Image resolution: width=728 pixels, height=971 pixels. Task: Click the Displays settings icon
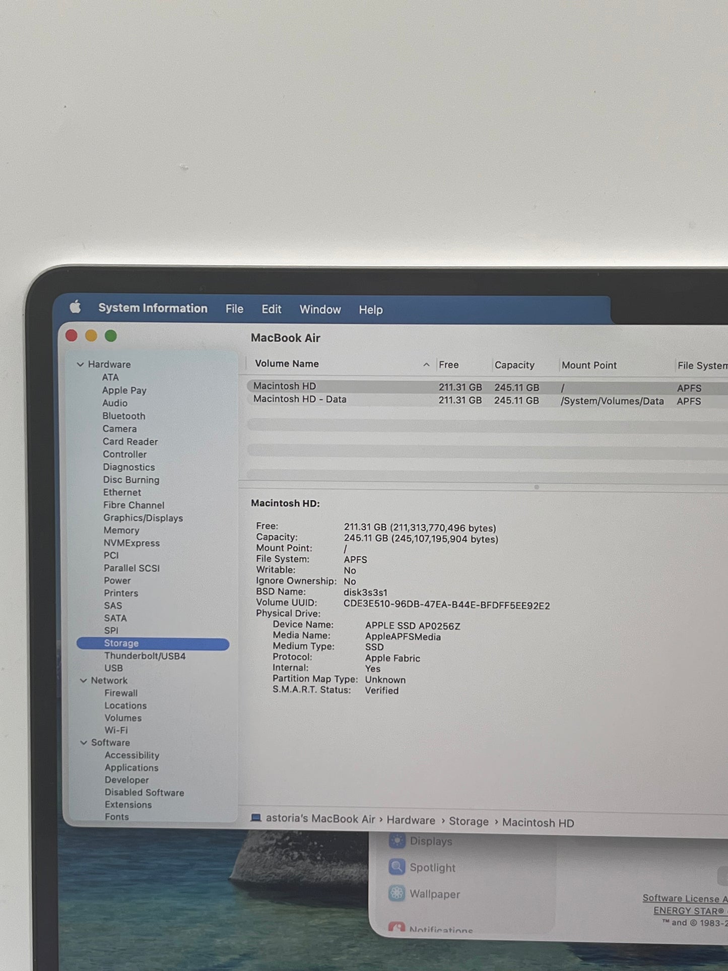397,840
